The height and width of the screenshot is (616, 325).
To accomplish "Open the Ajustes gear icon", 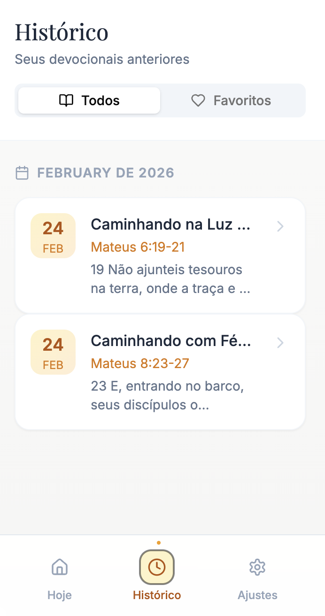I will click(x=257, y=567).
